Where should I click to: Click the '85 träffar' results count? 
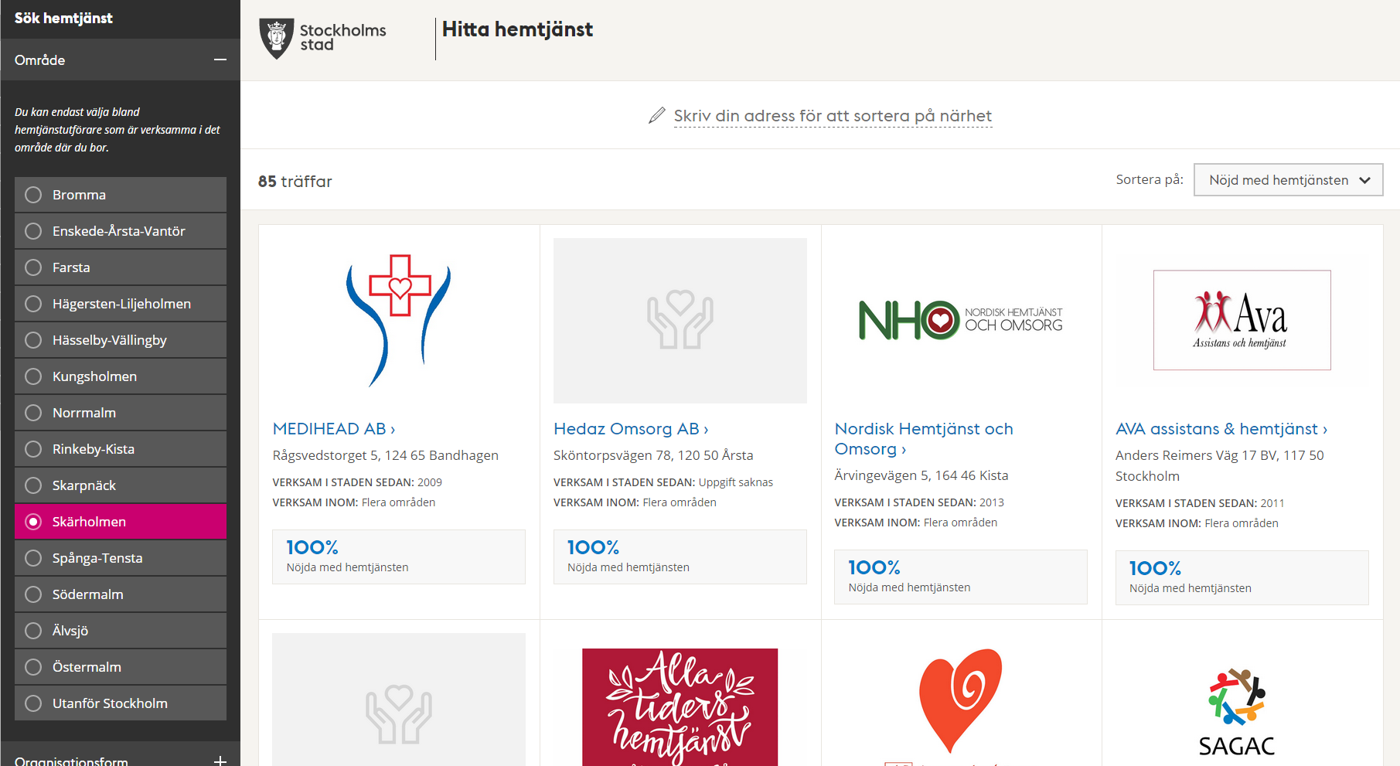(x=295, y=182)
